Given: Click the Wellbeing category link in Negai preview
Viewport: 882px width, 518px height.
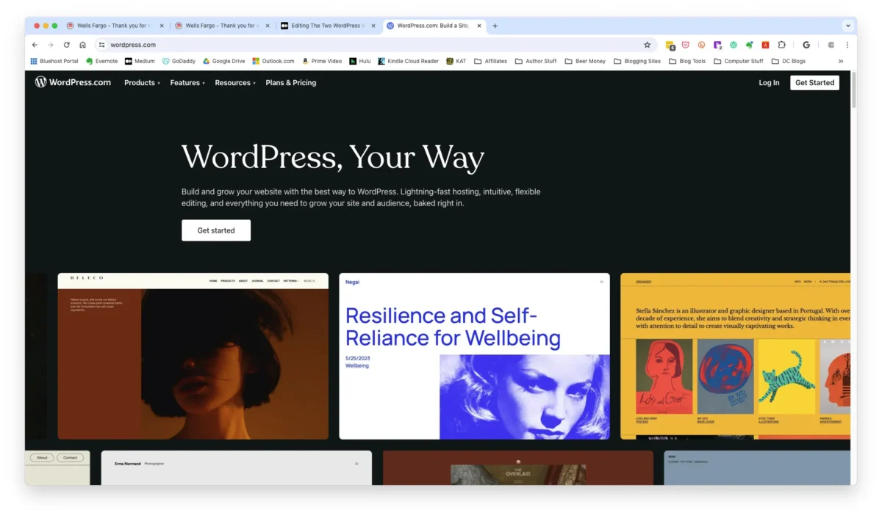Looking at the screenshot, I should 357,365.
